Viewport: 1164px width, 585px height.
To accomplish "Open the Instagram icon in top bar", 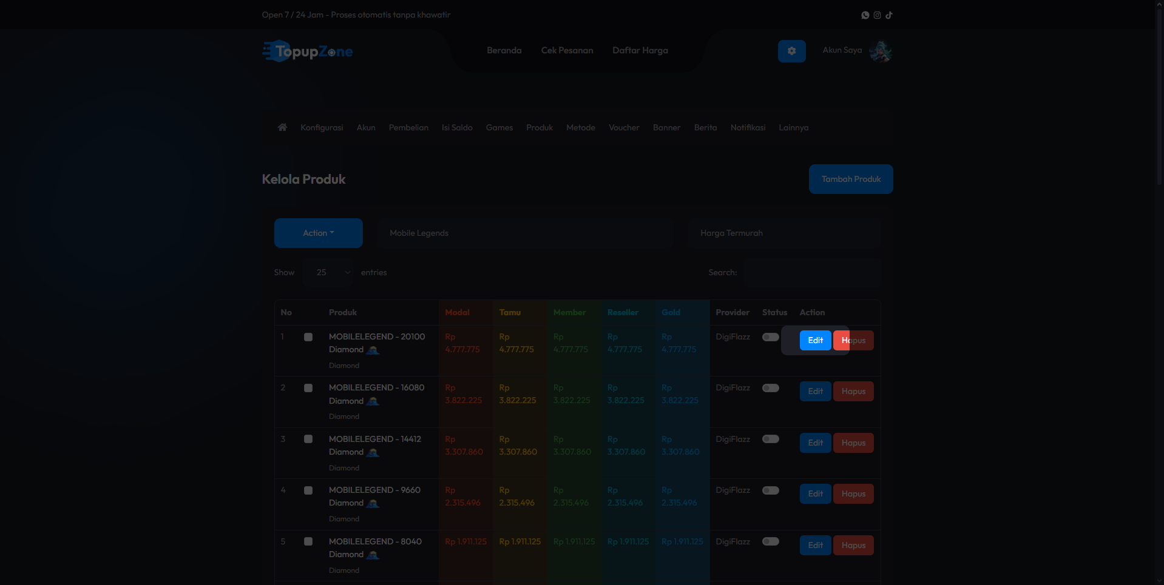I will click(x=877, y=15).
